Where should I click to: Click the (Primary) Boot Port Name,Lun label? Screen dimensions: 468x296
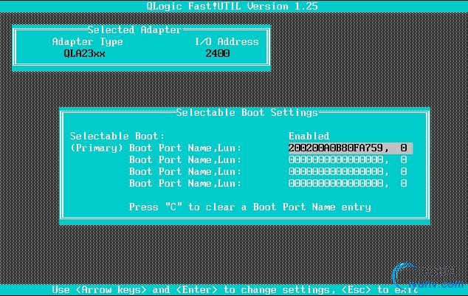click(156, 148)
